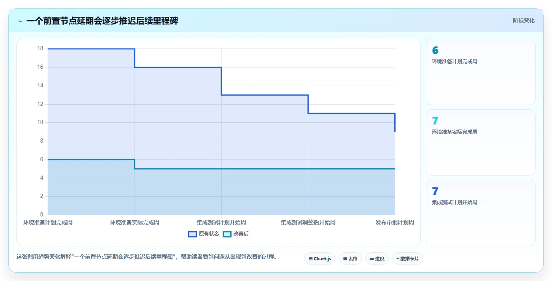Click x-axis label 集成测试计划开始周
552x281 pixels.
click(221, 222)
